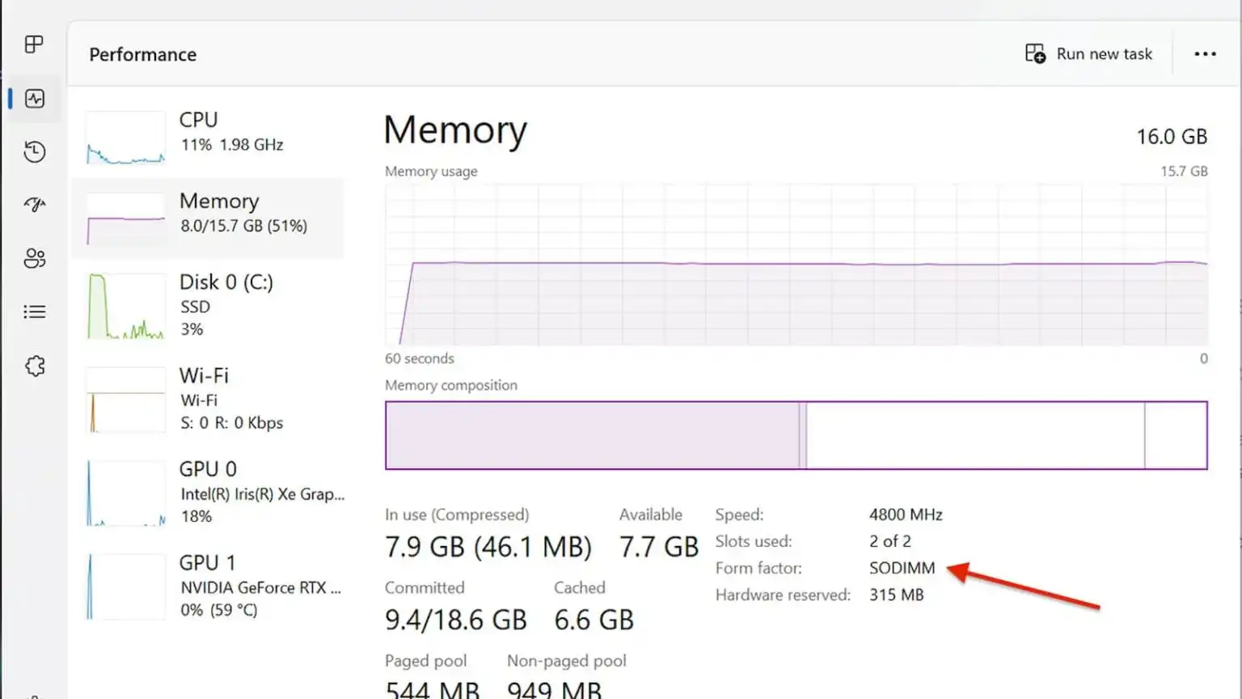1242x699 pixels.
Task: Click the SODIMM form factor value
Action: pyautogui.click(x=902, y=568)
